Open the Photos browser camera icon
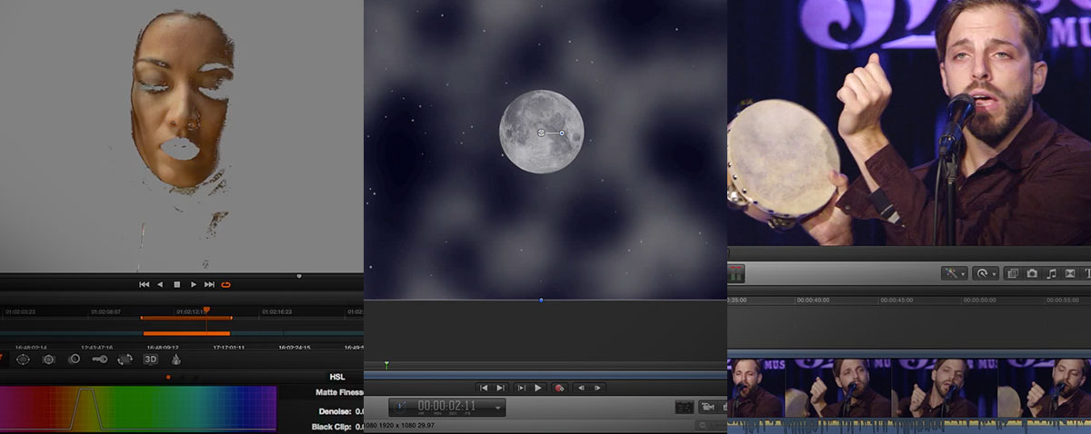1091x434 pixels. pyautogui.click(x=1032, y=272)
